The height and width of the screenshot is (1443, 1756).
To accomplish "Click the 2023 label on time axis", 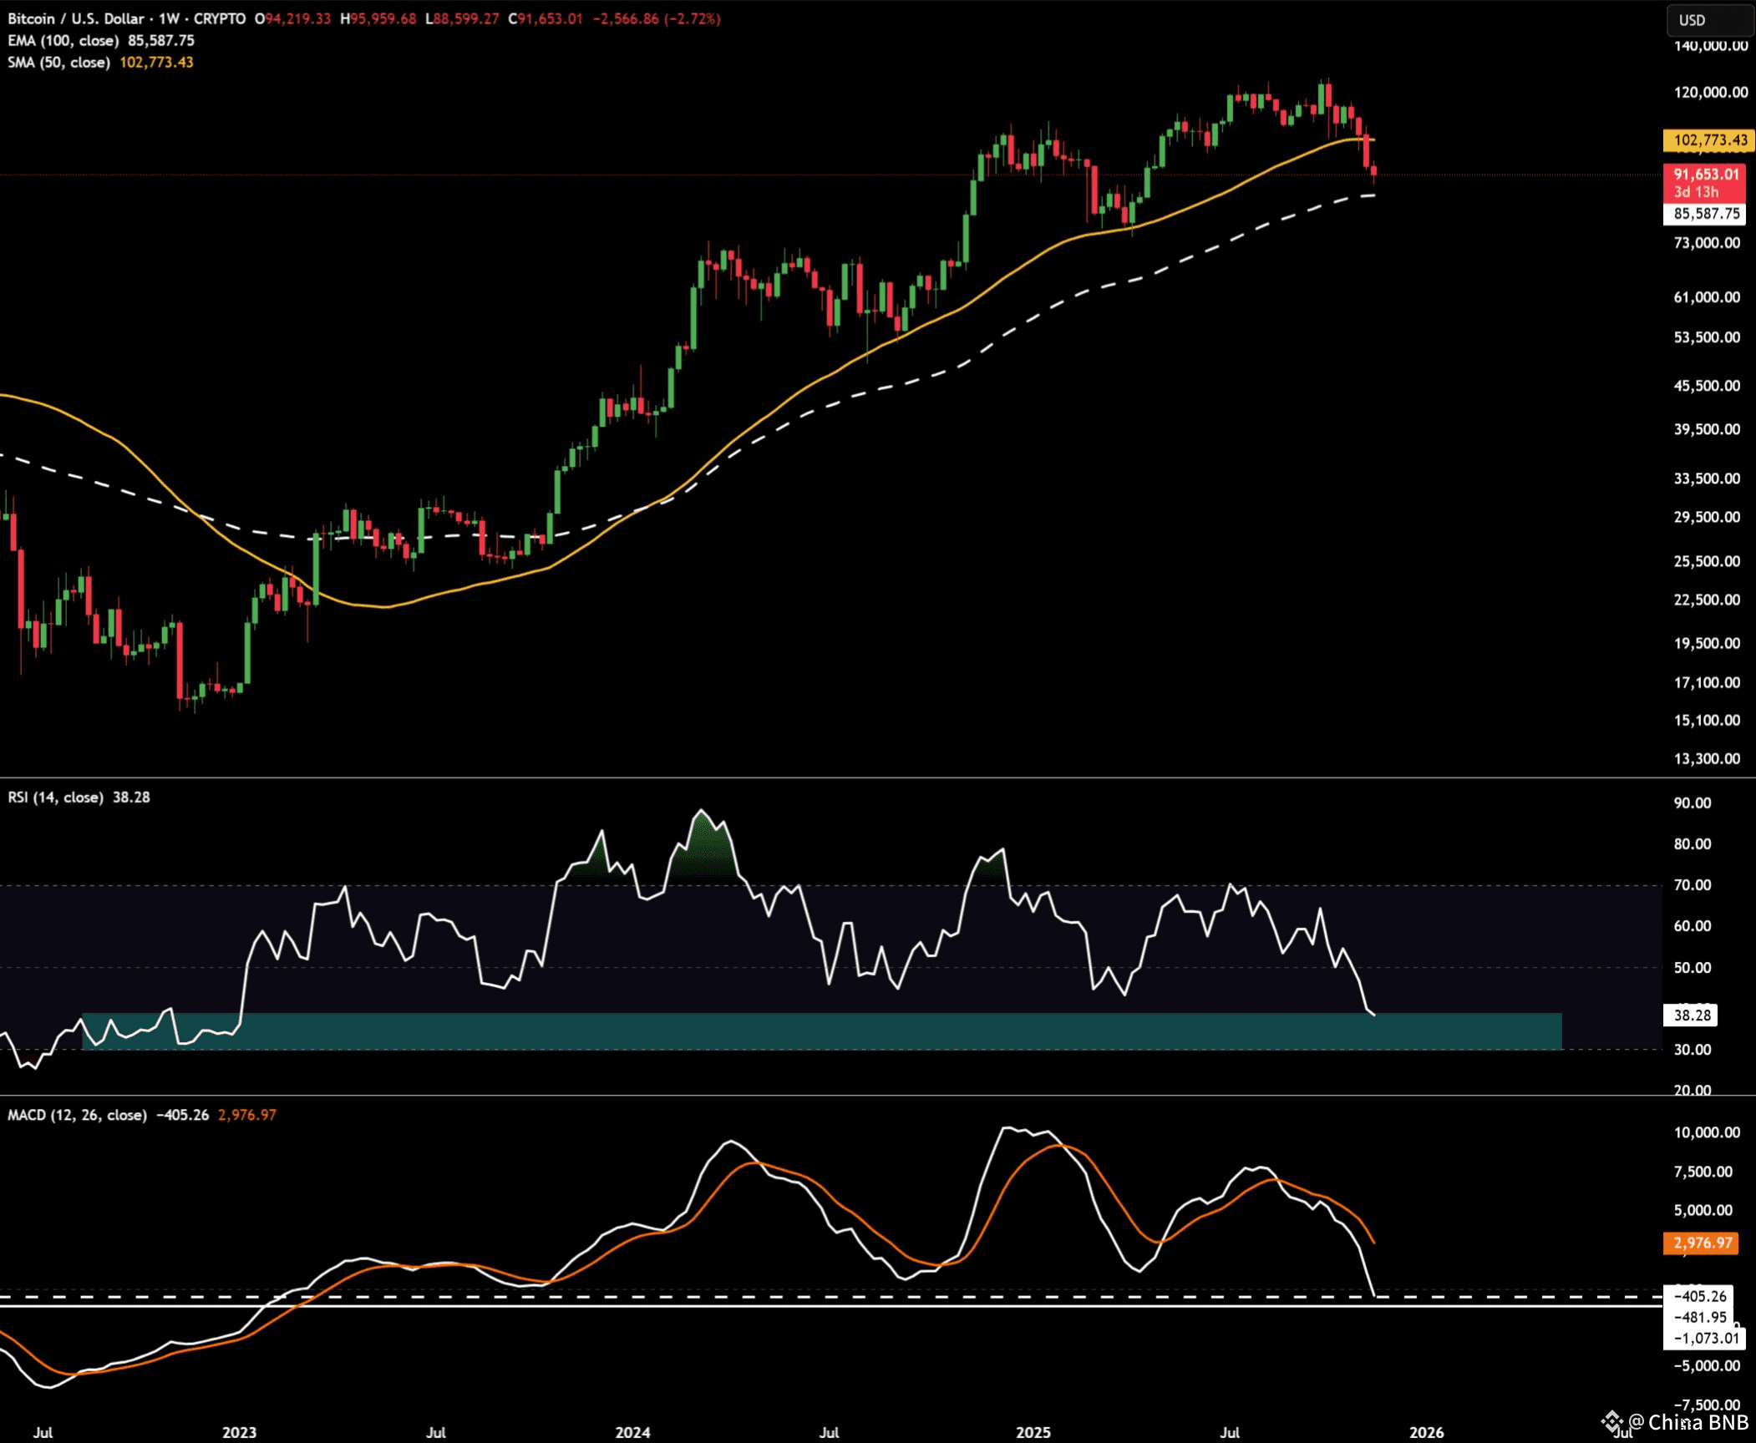I will [239, 1432].
